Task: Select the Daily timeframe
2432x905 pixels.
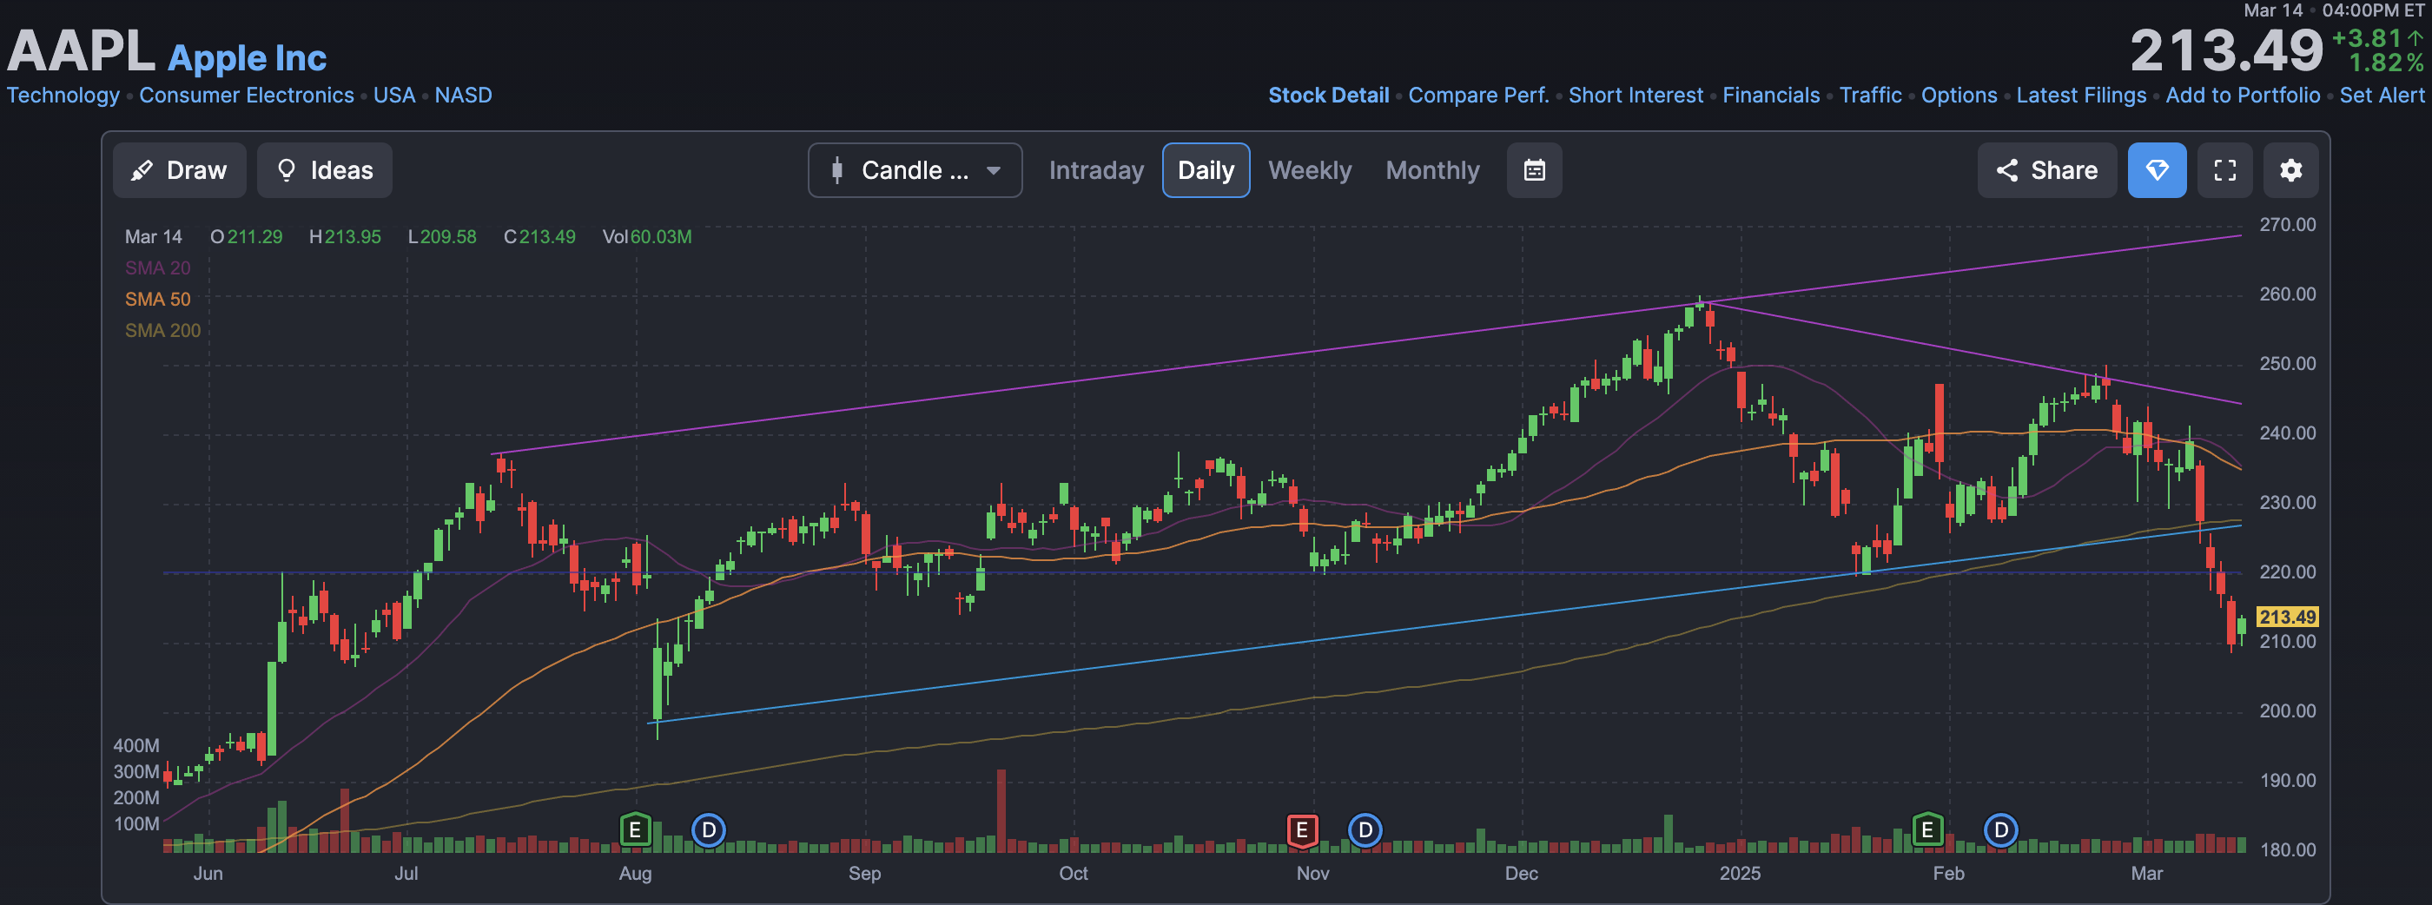Action: 1206,170
